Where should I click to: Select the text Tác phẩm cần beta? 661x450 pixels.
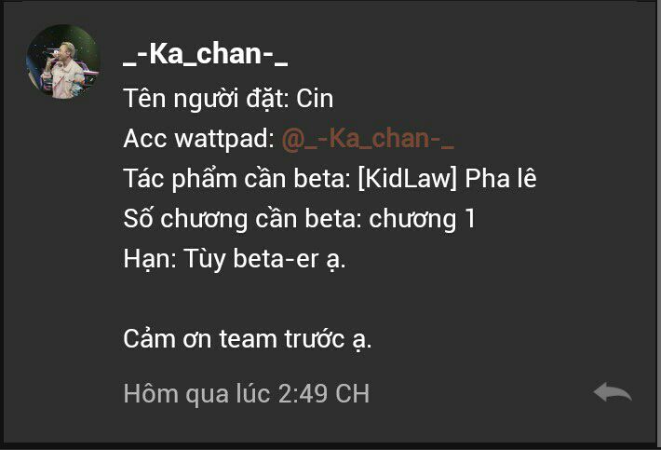click(236, 178)
